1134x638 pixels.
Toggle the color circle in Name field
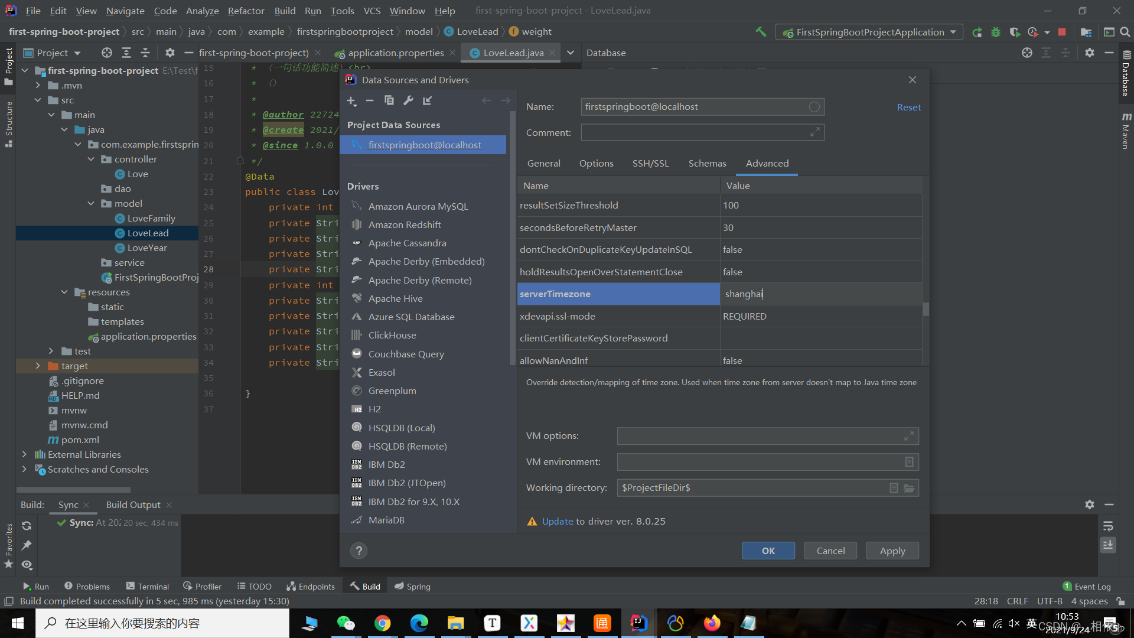point(814,107)
